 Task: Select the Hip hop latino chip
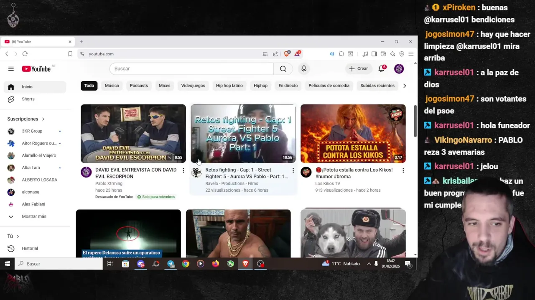pos(229,86)
